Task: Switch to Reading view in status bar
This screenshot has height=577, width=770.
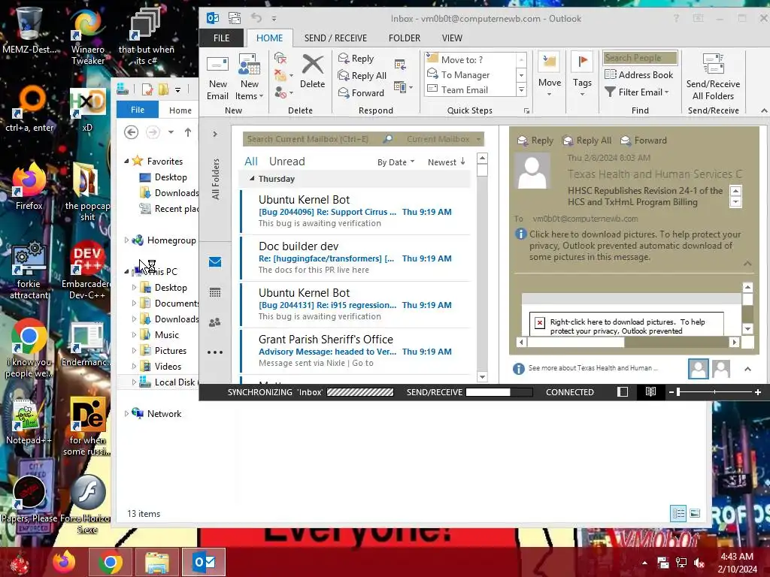Action: 650,392
